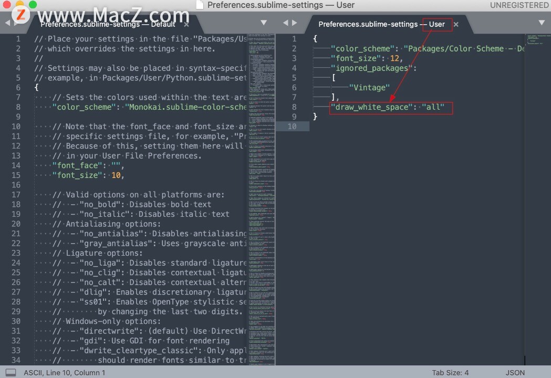Click the "no_bold": Disables bold text comment
This screenshot has height=378, width=551.
[x=132, y=204]
